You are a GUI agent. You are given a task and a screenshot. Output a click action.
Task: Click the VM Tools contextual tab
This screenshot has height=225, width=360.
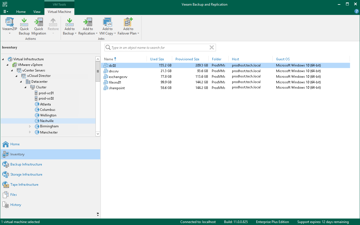[59, 4]
